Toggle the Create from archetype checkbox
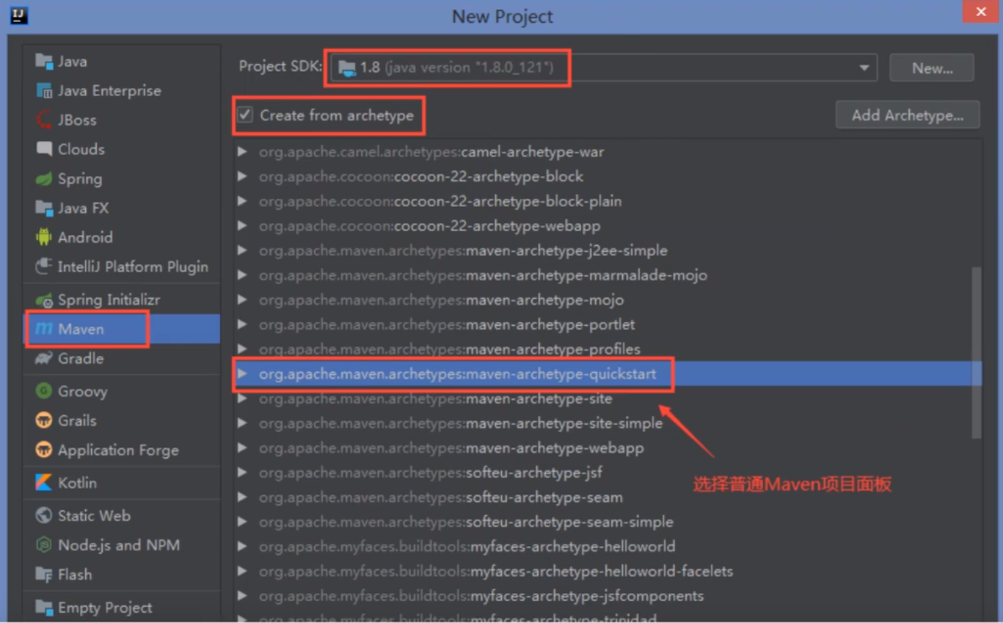This screenshot has width=1003, height=623. click(245, 115)
